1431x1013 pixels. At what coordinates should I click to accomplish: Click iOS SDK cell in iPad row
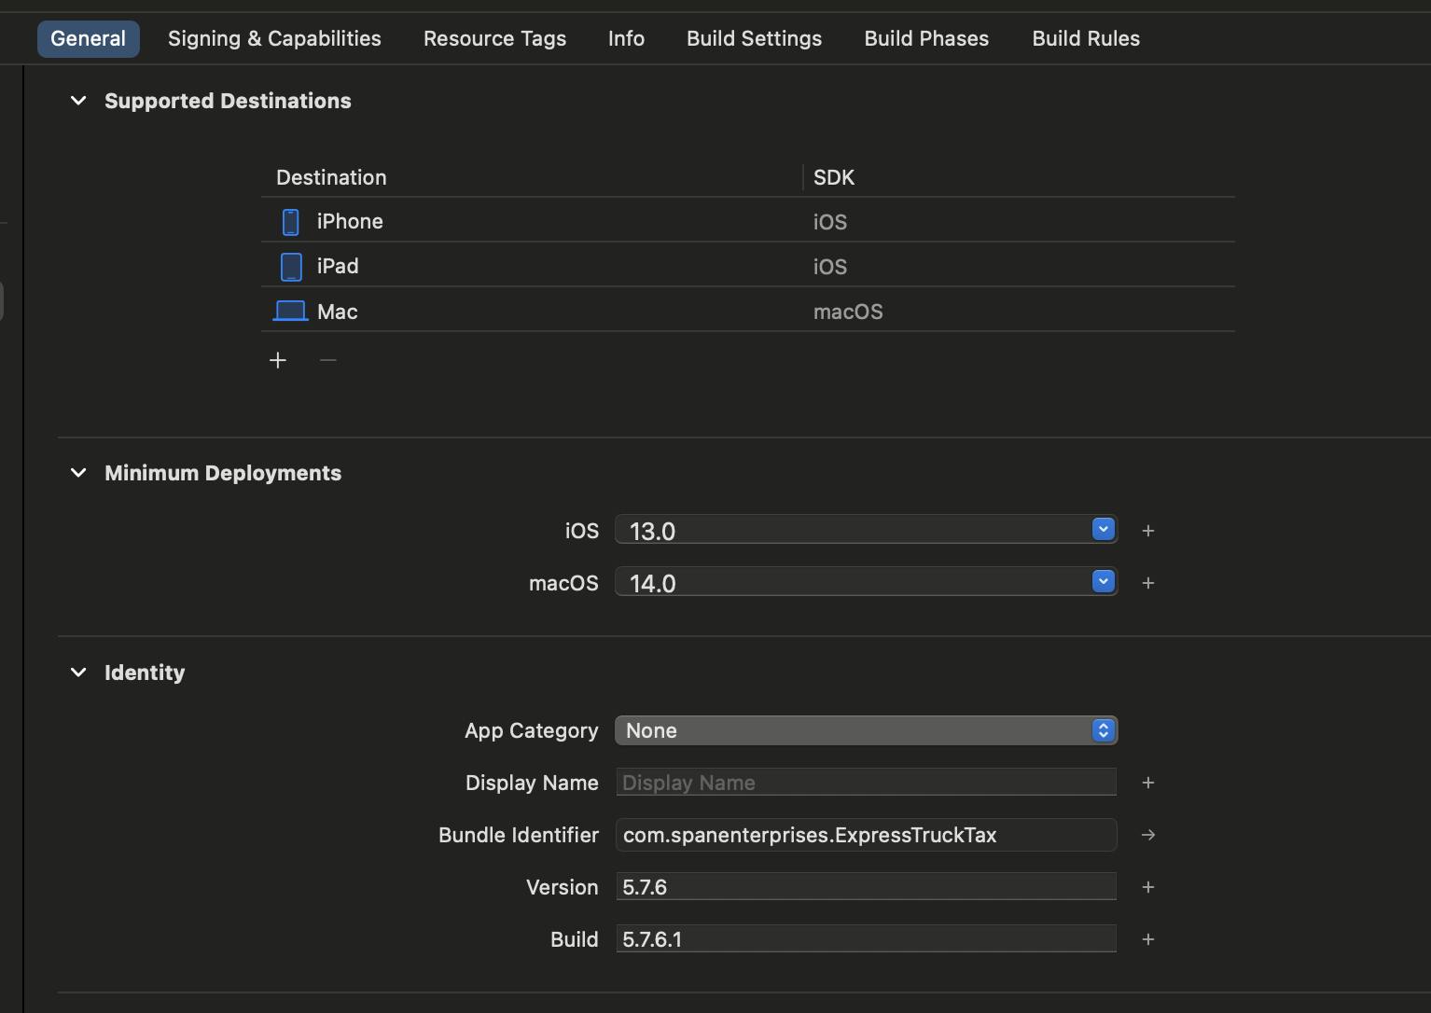pos(830,267)
